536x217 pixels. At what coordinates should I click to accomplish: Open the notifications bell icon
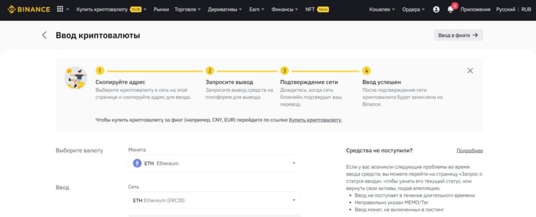[450, 9]
